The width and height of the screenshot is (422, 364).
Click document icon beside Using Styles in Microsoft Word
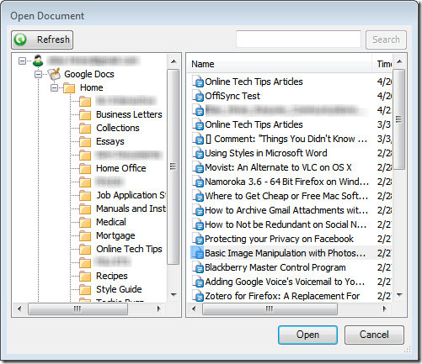[x=198, y=153]
